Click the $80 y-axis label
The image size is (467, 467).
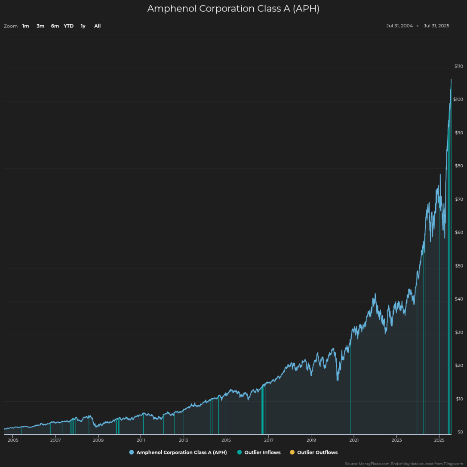click(x=459, y=166)
